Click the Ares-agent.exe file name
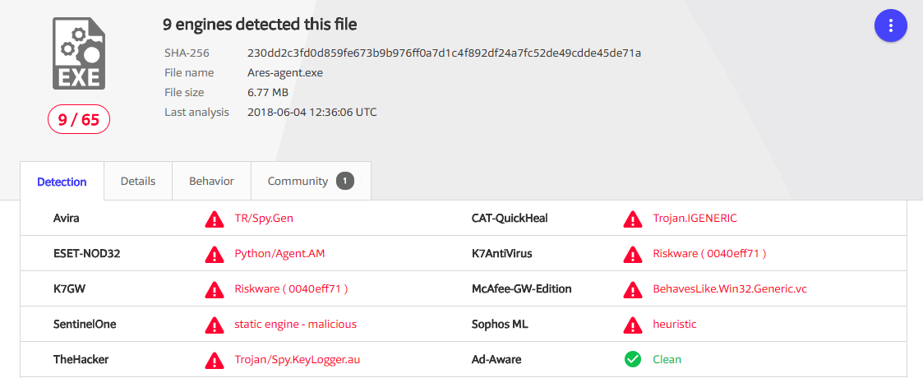Viewport: 923px width, 378px height. pyautogui.click(x=285, y=72)
